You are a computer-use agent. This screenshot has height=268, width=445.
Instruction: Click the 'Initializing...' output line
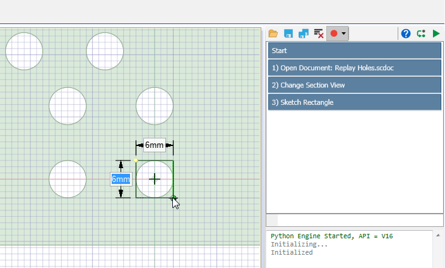(299, 245)
